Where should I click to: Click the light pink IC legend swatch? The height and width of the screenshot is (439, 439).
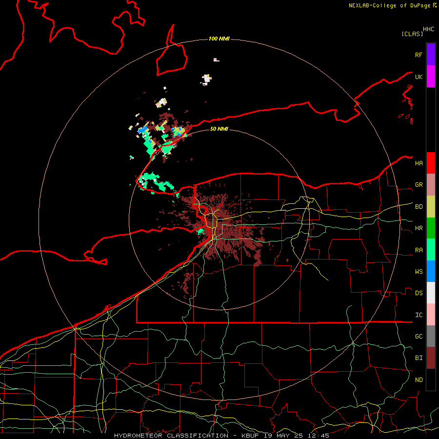pos(431,315)
